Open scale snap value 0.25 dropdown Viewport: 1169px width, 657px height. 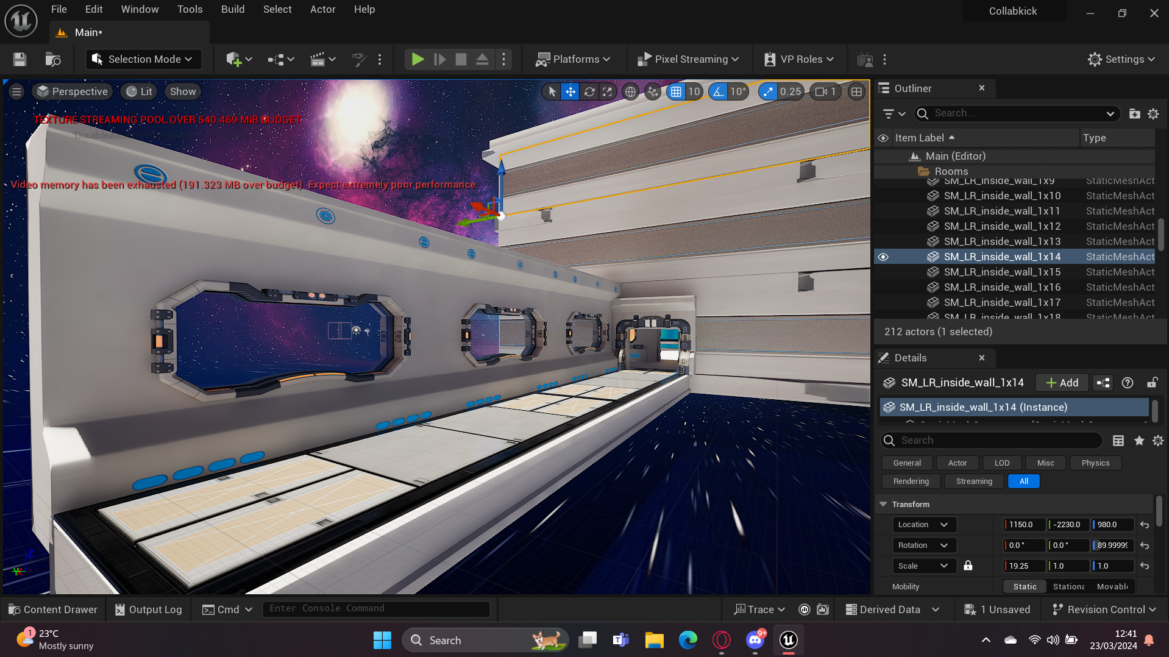click(x=791, y=91)
